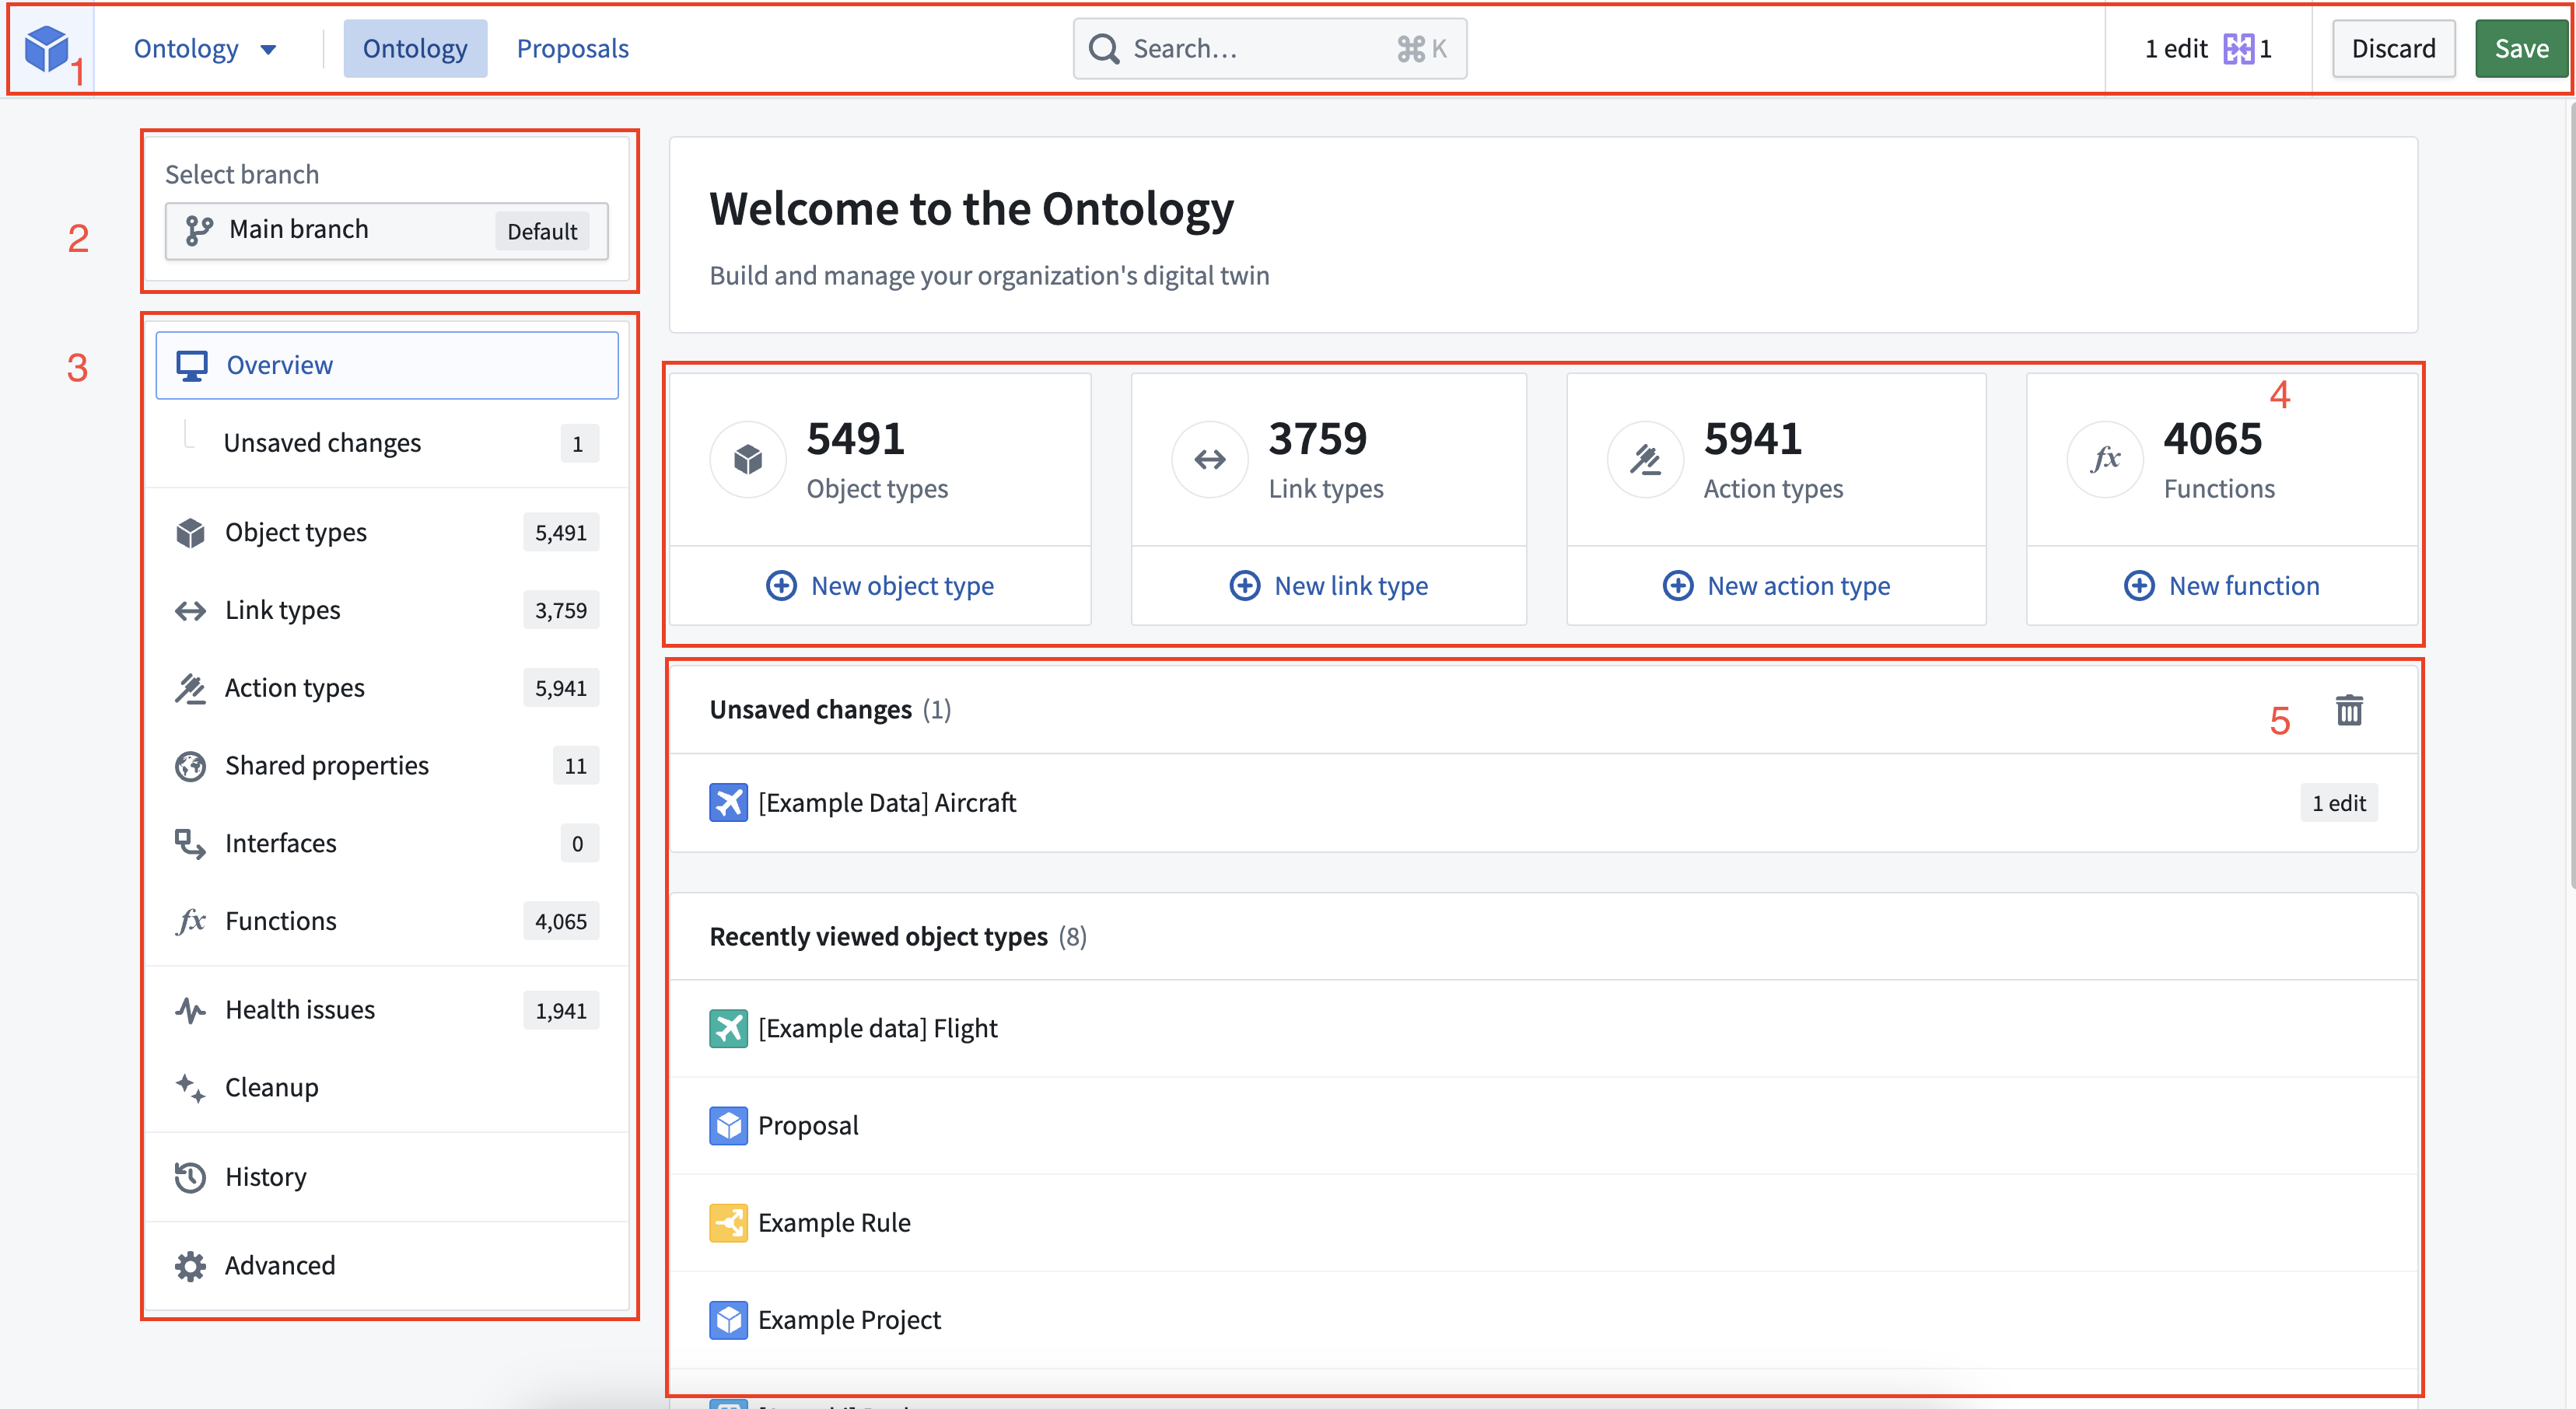Click the Advanced gear icon
The image size is (2576, 1409).
[190, 1265]
